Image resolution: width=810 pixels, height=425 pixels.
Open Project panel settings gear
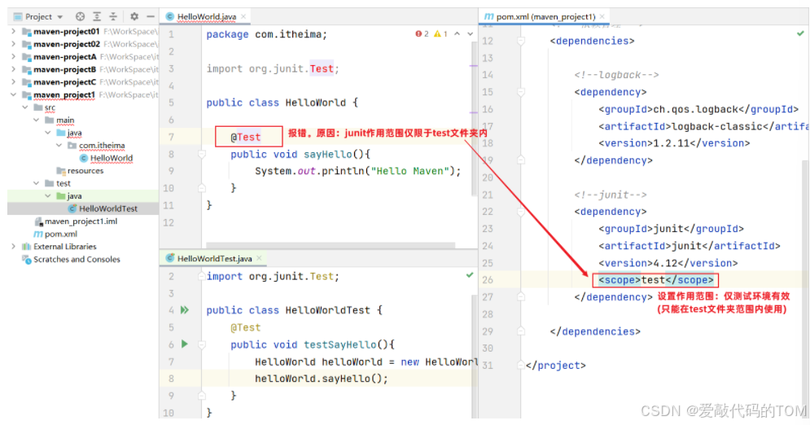tap(134, 16)
